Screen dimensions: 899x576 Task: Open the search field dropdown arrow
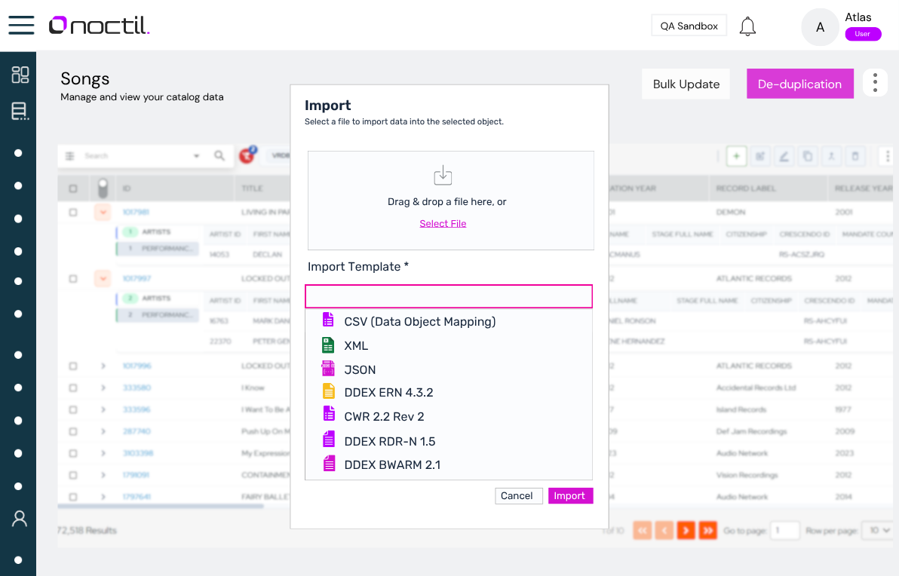pos(196,156)
